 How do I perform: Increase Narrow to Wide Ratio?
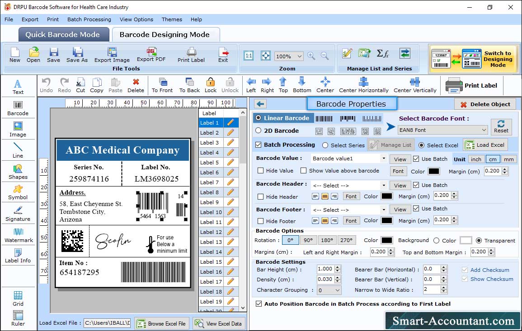click(x=443, y=287)
